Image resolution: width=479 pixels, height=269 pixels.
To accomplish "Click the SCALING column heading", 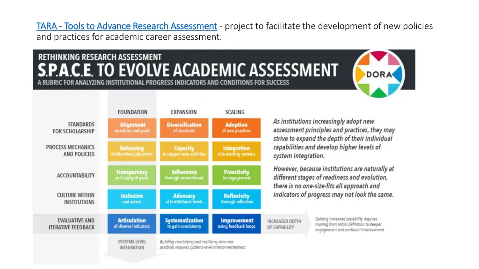I will tap(235, 112).
